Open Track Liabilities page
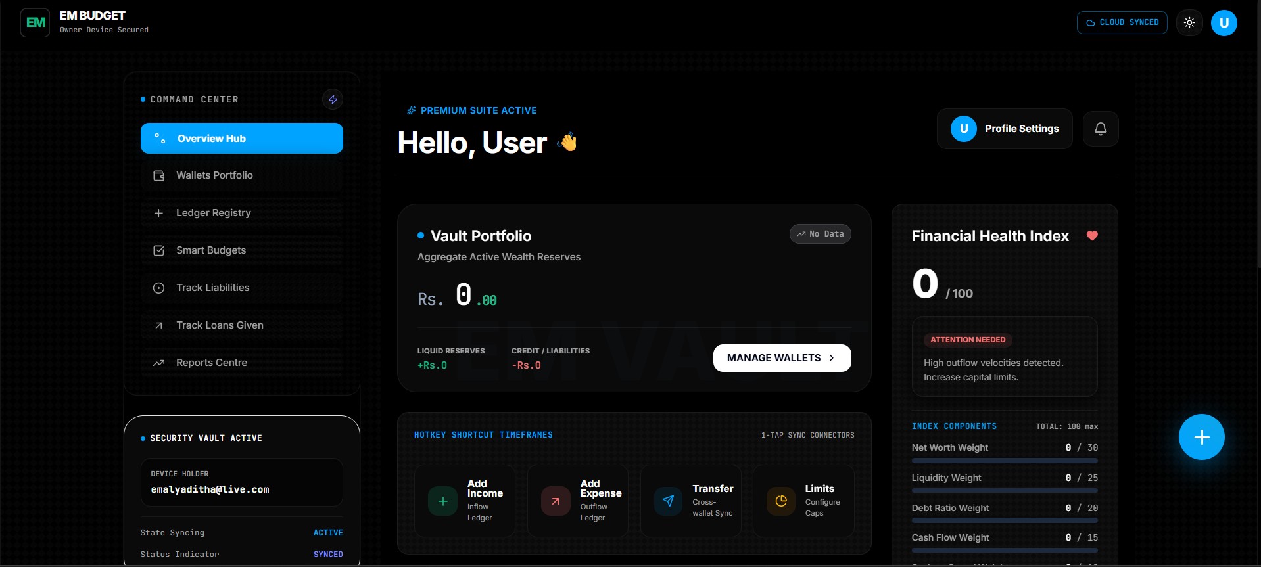The image size is (1261, 567). click(242, 288)
